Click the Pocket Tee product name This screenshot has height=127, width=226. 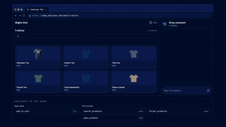click(x=22, y=87)
